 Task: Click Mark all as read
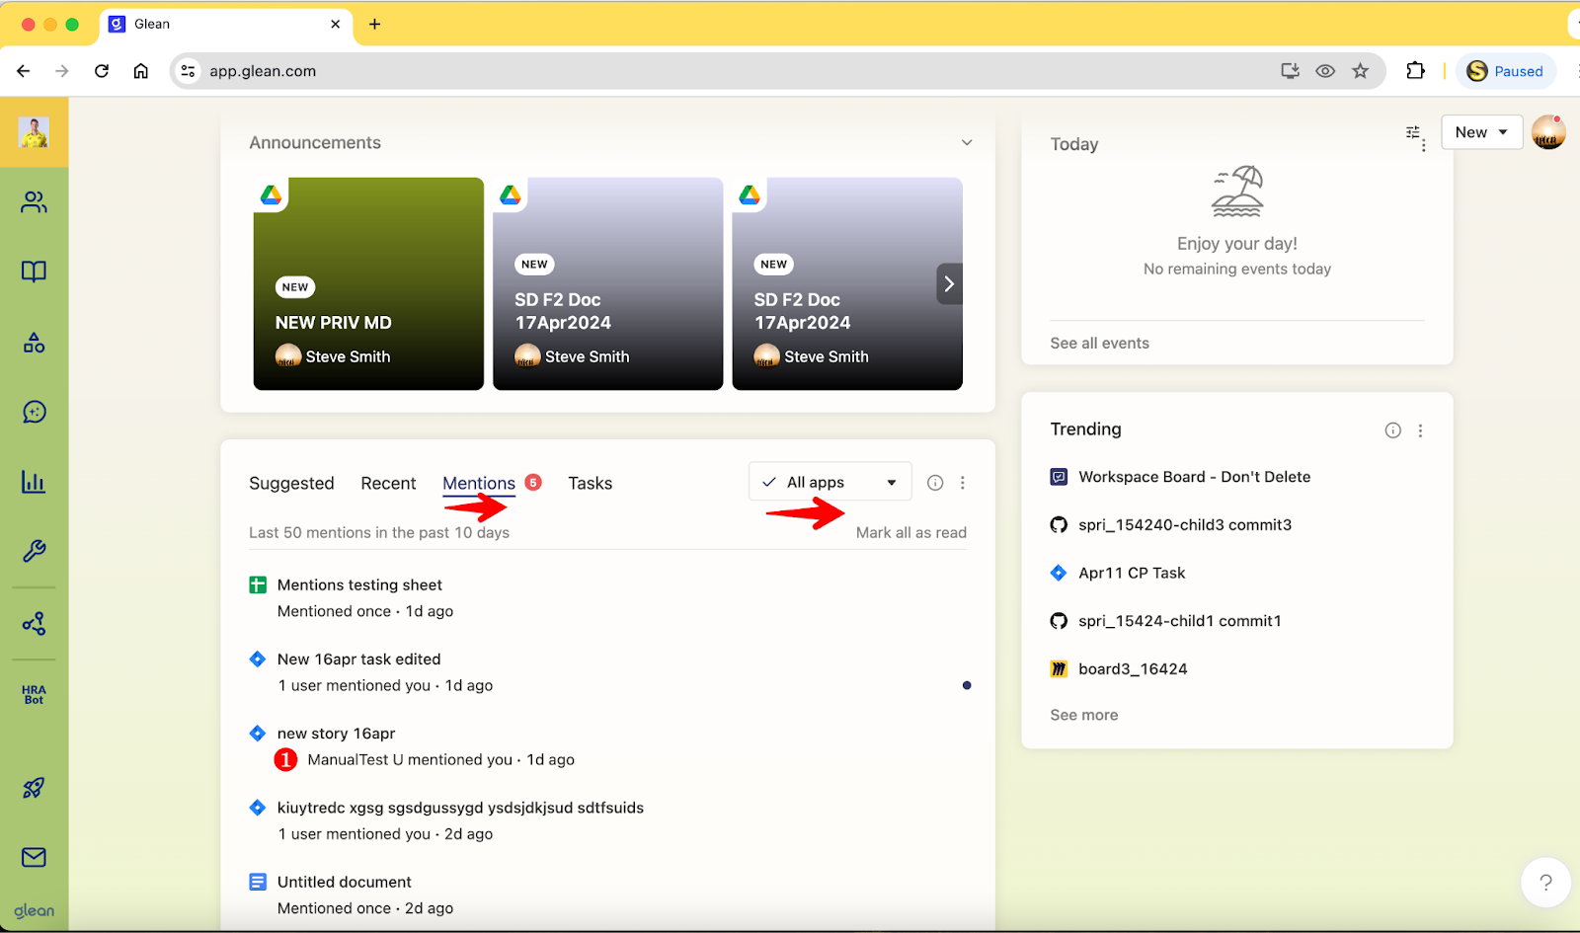pos(910,533)
